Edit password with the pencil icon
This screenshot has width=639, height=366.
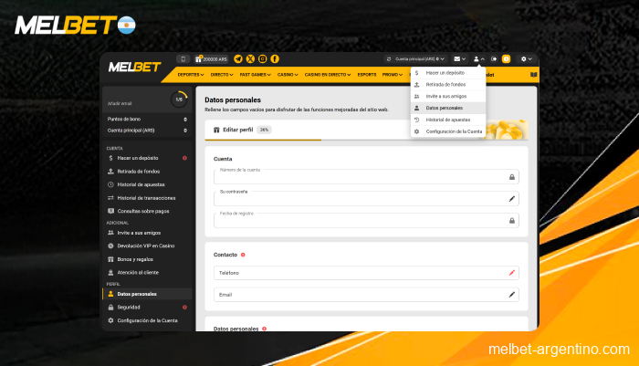tap(512, 199)
